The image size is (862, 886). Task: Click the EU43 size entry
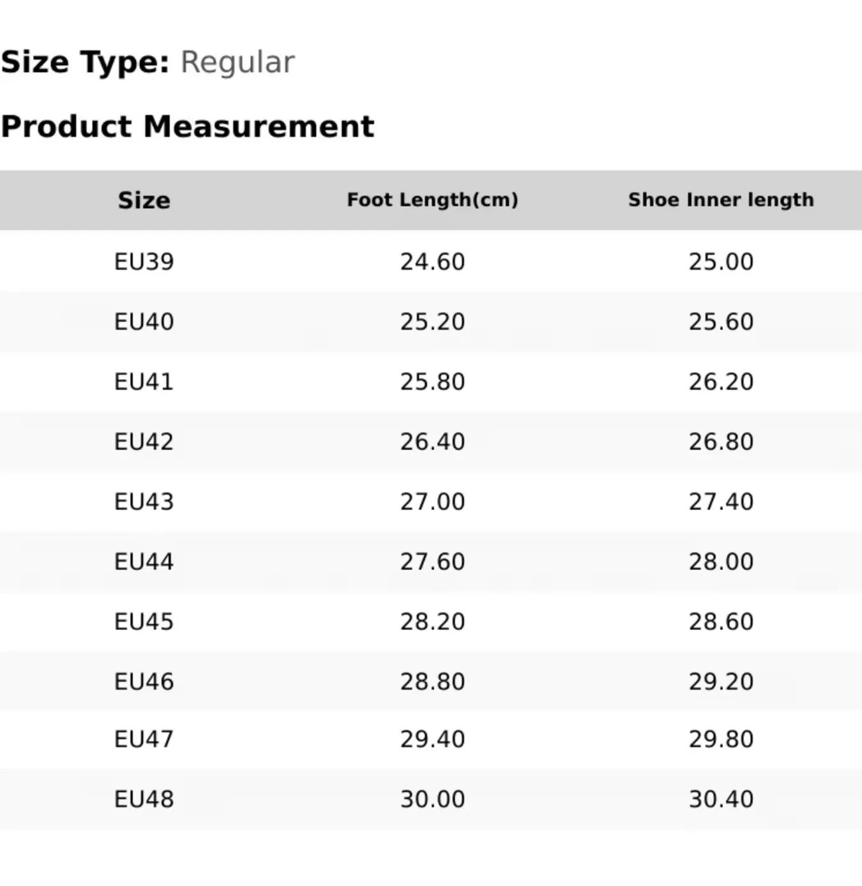(144, 502)
